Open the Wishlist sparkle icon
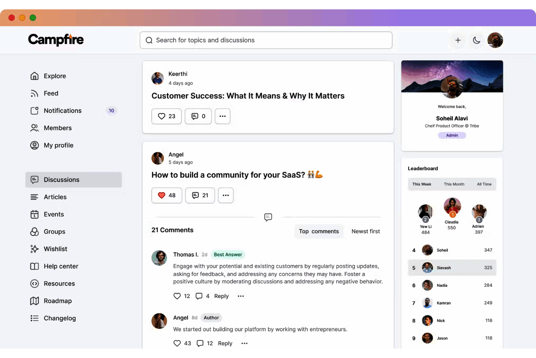Viewport: 536px width, 358px height. click(34, 249)
